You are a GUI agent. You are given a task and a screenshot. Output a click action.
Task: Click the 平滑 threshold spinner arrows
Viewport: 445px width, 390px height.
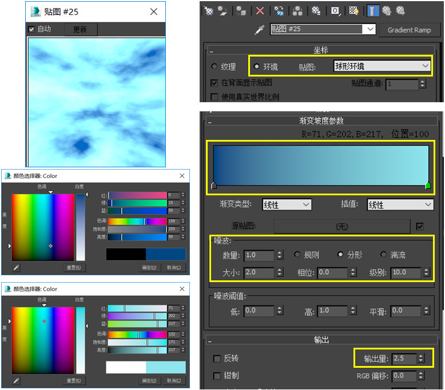(x=426, y=311)
